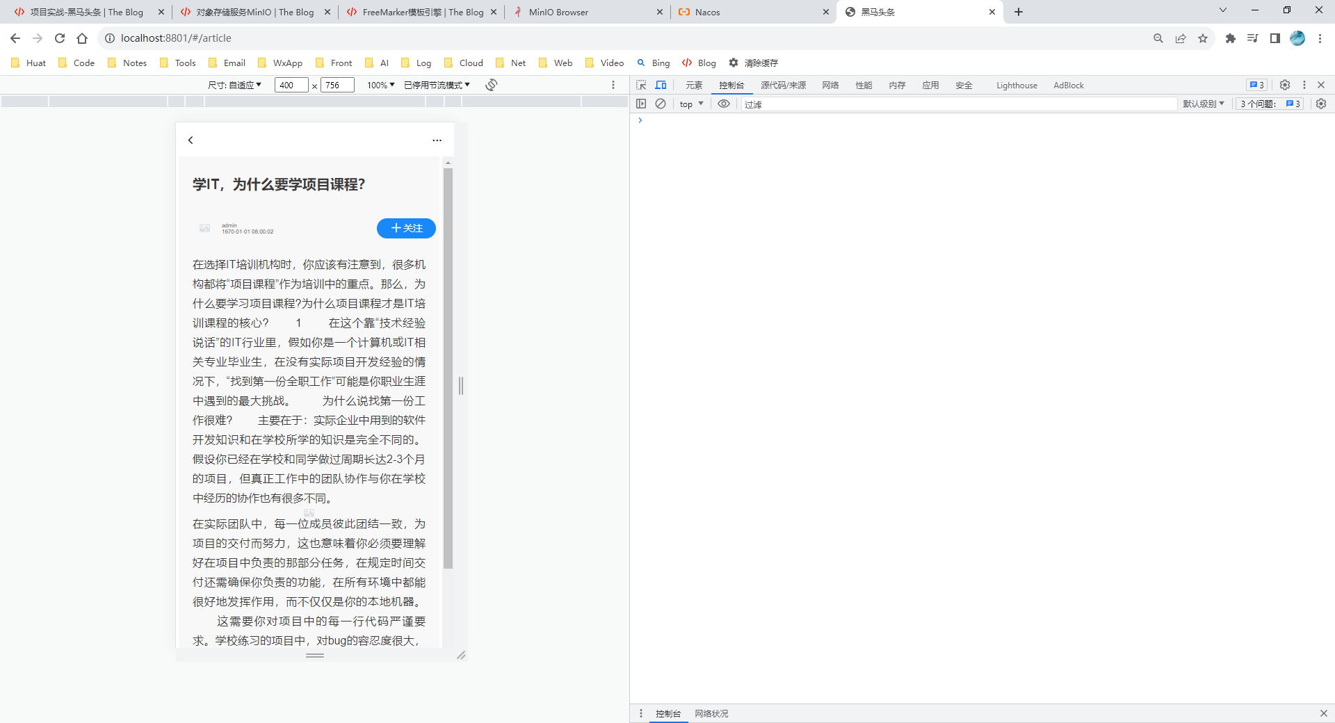The height and width of the screenshot is (723, 1335).
Task: Switch to the Lighthouse tab
Action: click(x=1016, y=86)
